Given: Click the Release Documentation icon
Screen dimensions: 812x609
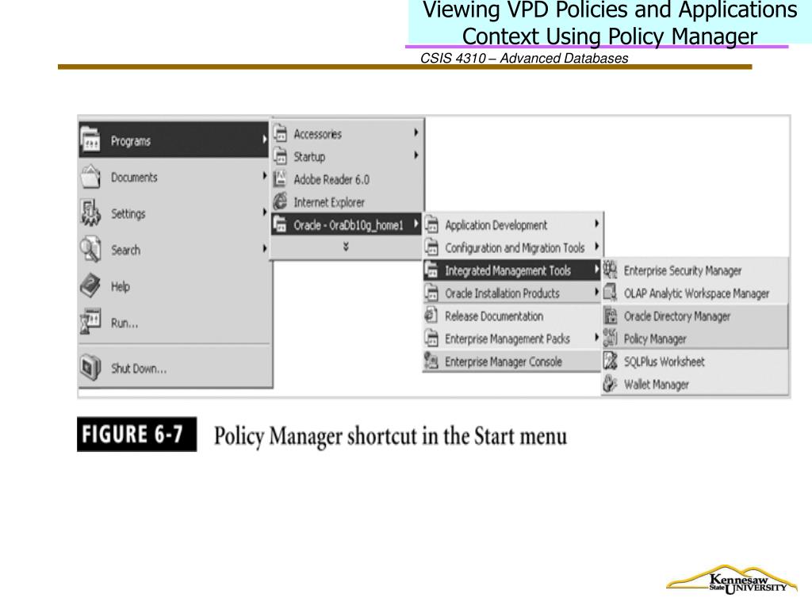Looking at the screenshot, I should click(x=431, y=315).
